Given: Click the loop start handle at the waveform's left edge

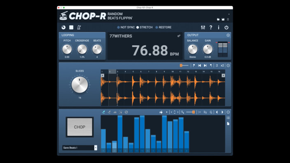Looking at the screenshot, I should [x=103, y=75].
